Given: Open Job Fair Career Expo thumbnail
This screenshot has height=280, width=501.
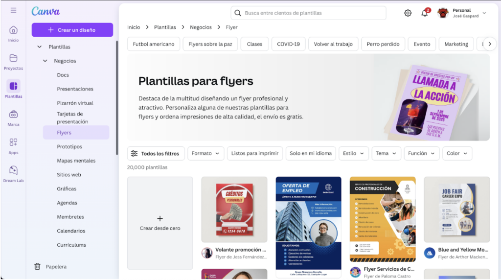Looking at the screenshot, I should click(x=456, y=210).
